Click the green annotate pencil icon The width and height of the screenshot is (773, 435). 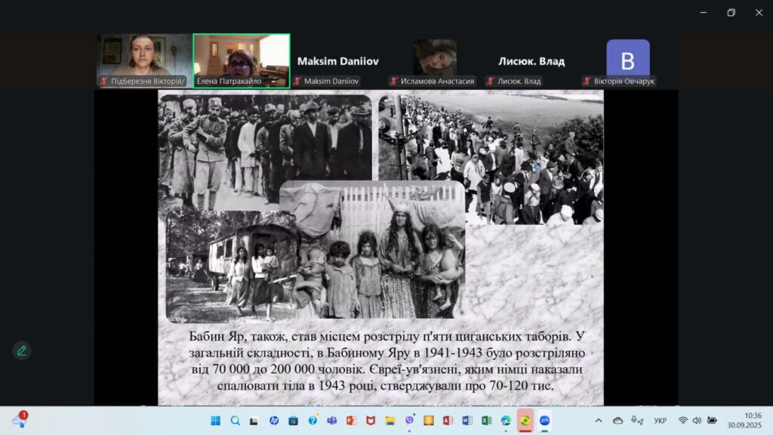coord(22,350)
